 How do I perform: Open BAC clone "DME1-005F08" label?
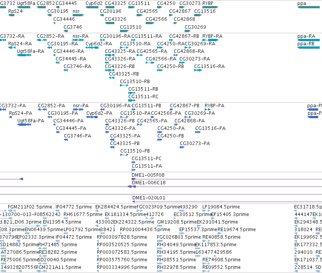[148, 175]
